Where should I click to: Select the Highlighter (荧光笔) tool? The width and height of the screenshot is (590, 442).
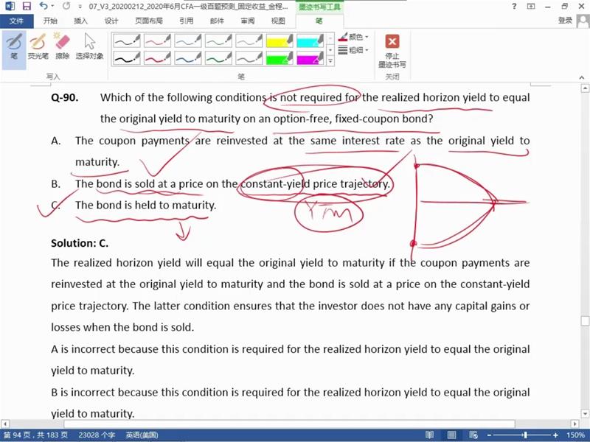tap(38, 46)
